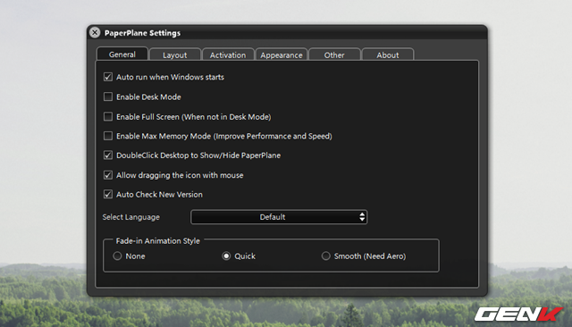This screenshot has width=572, height=327.
Task: Select Quick fade-in animation style
Action: [226, 256]
